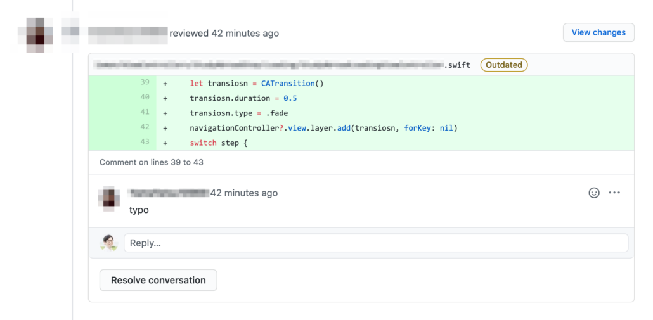
Task: Open the comment author's blurred username
Action: [x=168, y=193]
